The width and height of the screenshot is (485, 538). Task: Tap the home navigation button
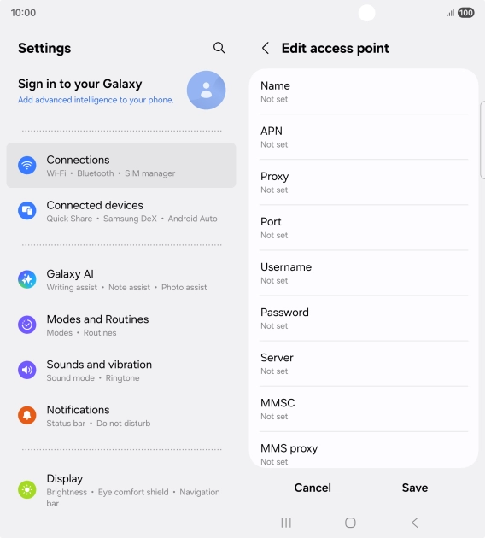350,523
